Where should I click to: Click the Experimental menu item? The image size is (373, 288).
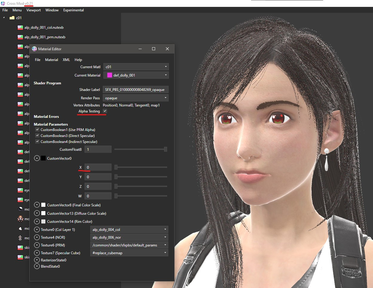[73, 10]
